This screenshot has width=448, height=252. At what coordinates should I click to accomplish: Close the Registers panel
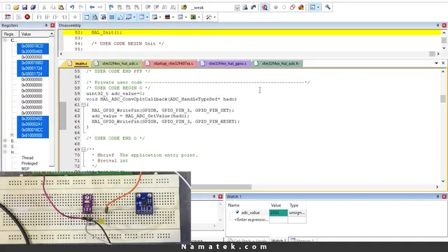pos(52,25)
